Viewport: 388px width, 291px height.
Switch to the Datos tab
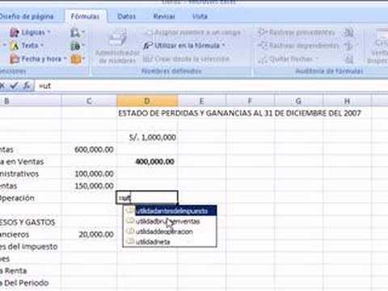click(126, 16)
